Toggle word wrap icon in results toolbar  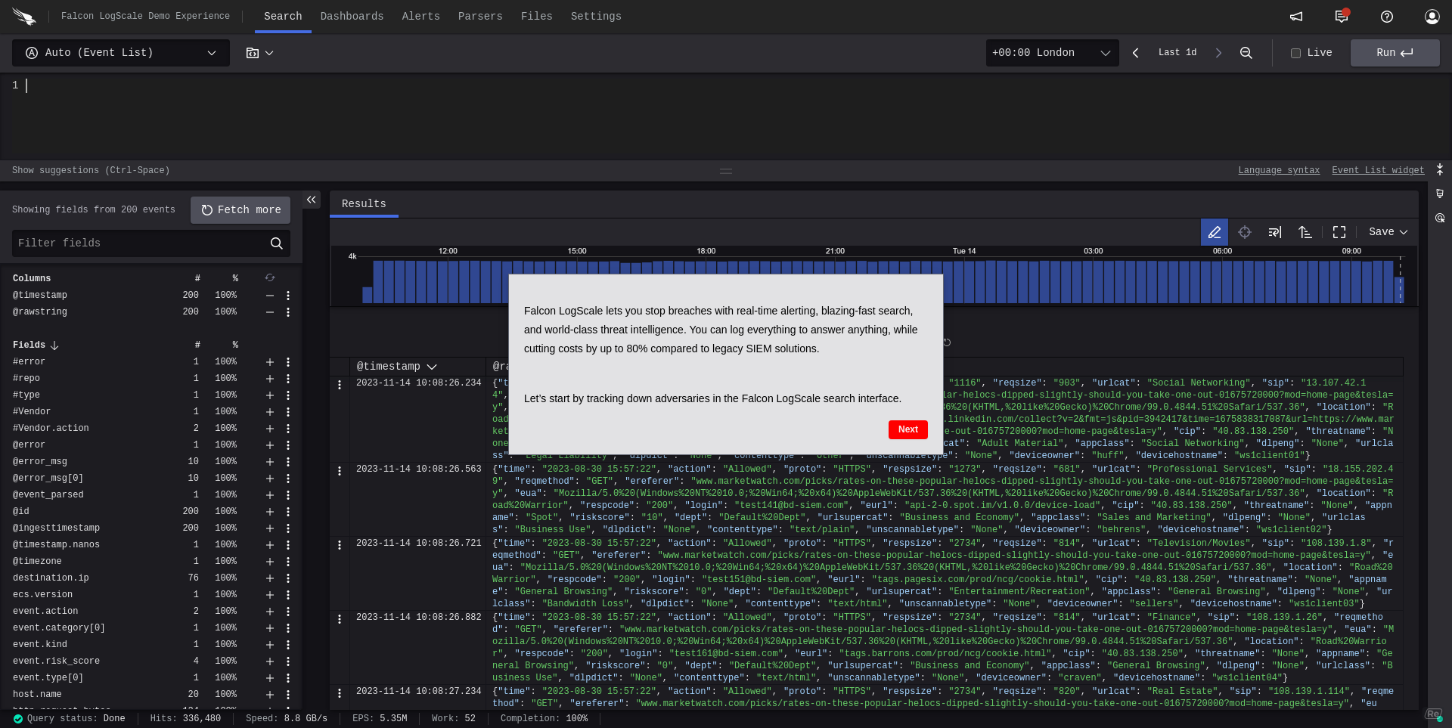[x=1275, y=232]
